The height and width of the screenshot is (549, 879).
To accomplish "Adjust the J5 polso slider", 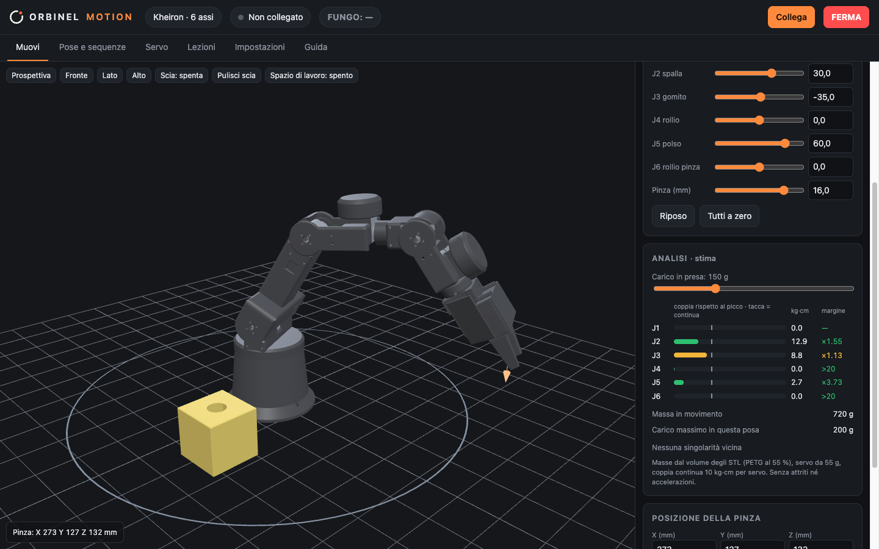I will [x=759, y=143].
